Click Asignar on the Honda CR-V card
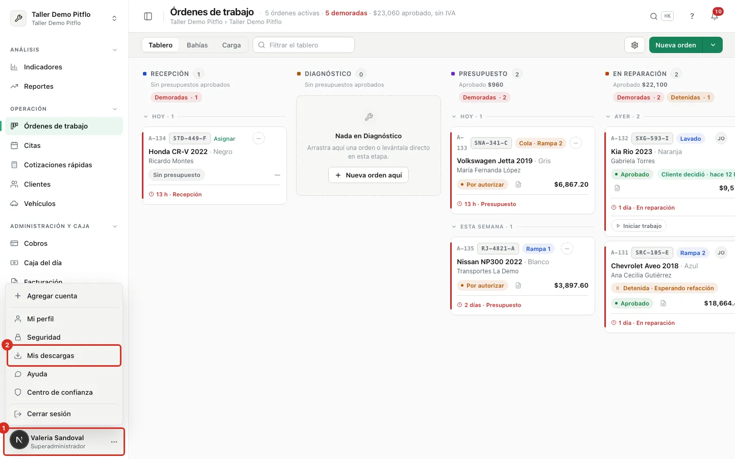 click(225, 139)
